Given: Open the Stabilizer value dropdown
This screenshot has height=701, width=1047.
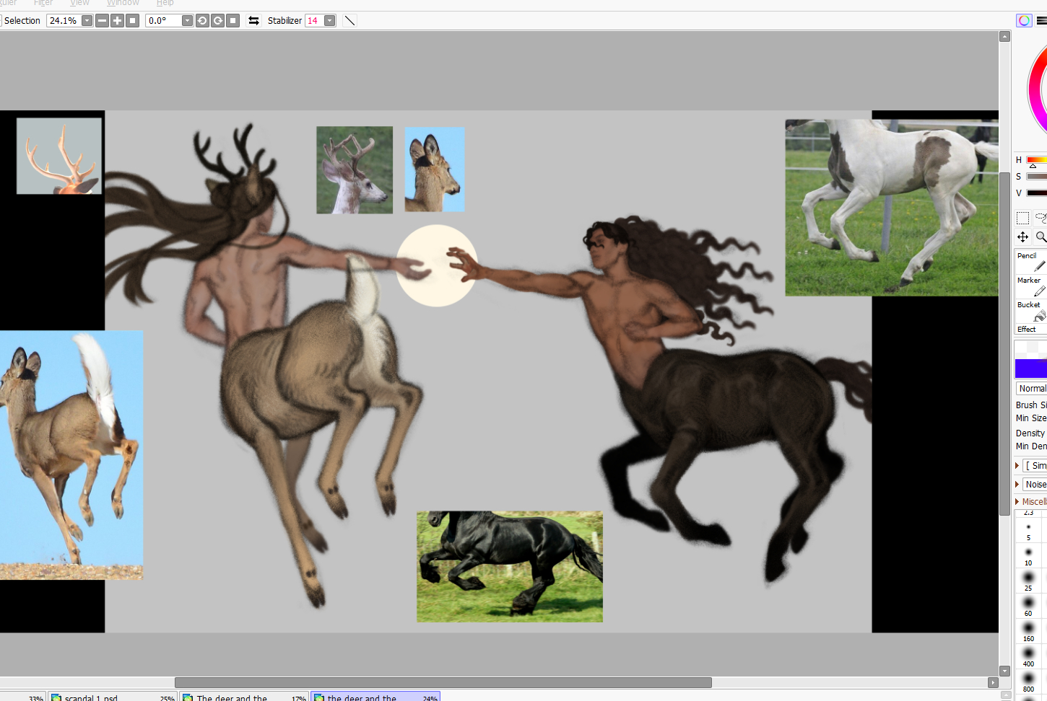Looking at the screenshot, I should [x=329, y=21].
